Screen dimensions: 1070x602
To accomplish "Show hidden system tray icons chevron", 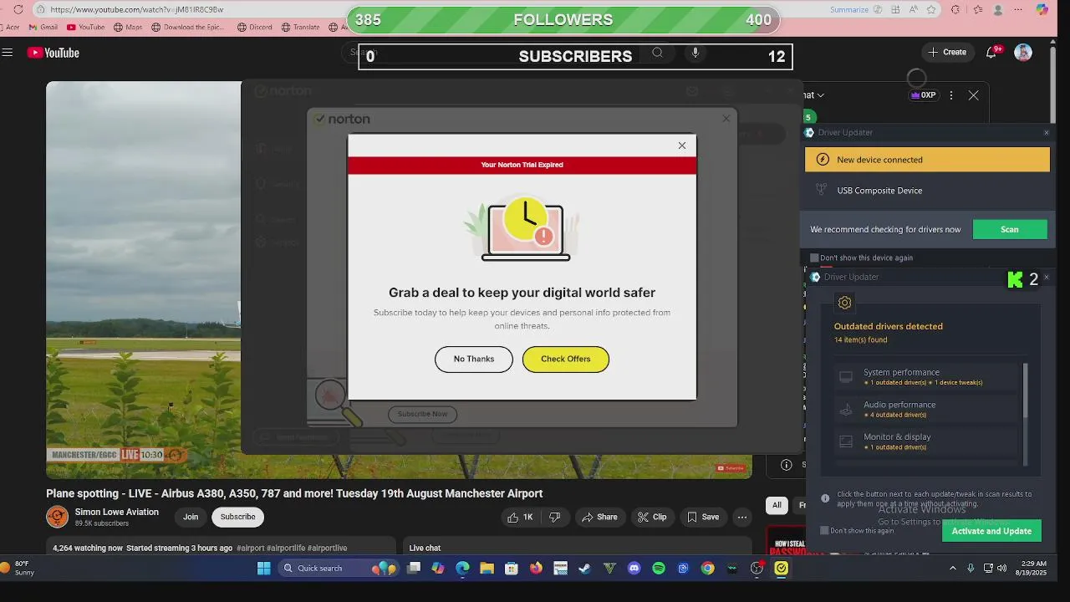I will click(952, 569).
